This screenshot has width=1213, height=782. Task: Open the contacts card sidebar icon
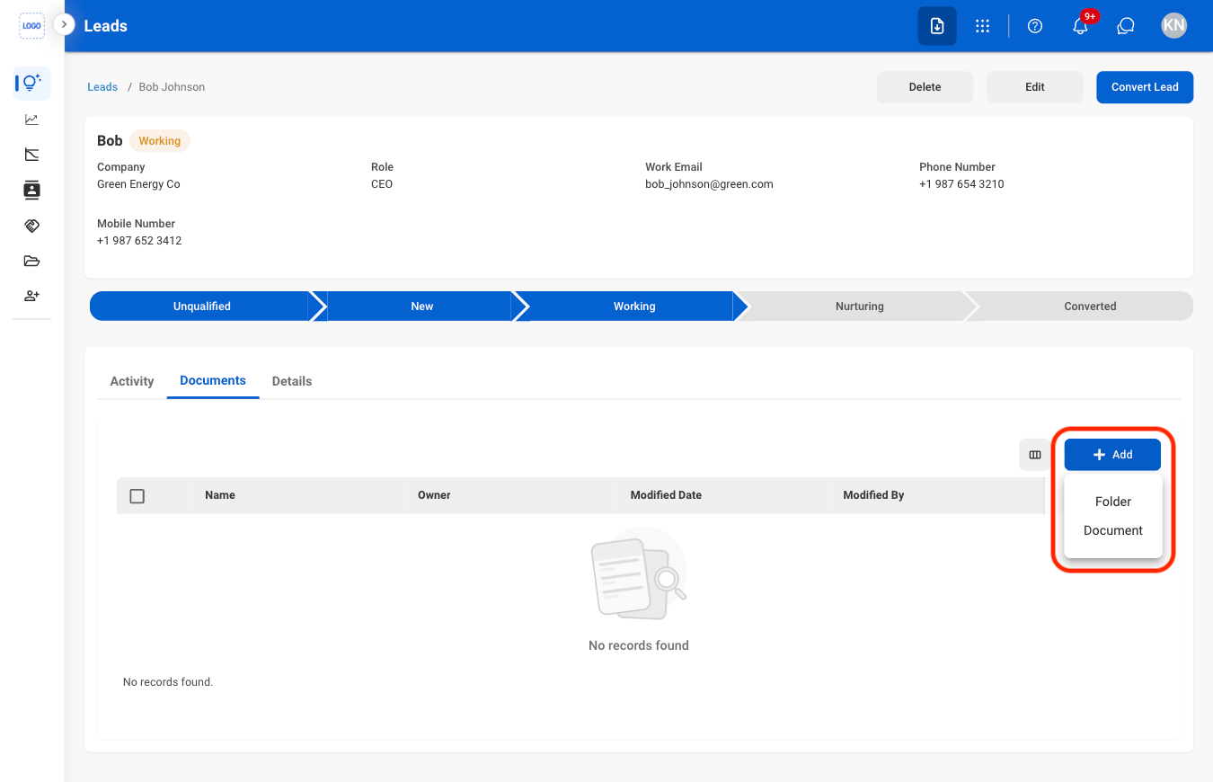32,190
